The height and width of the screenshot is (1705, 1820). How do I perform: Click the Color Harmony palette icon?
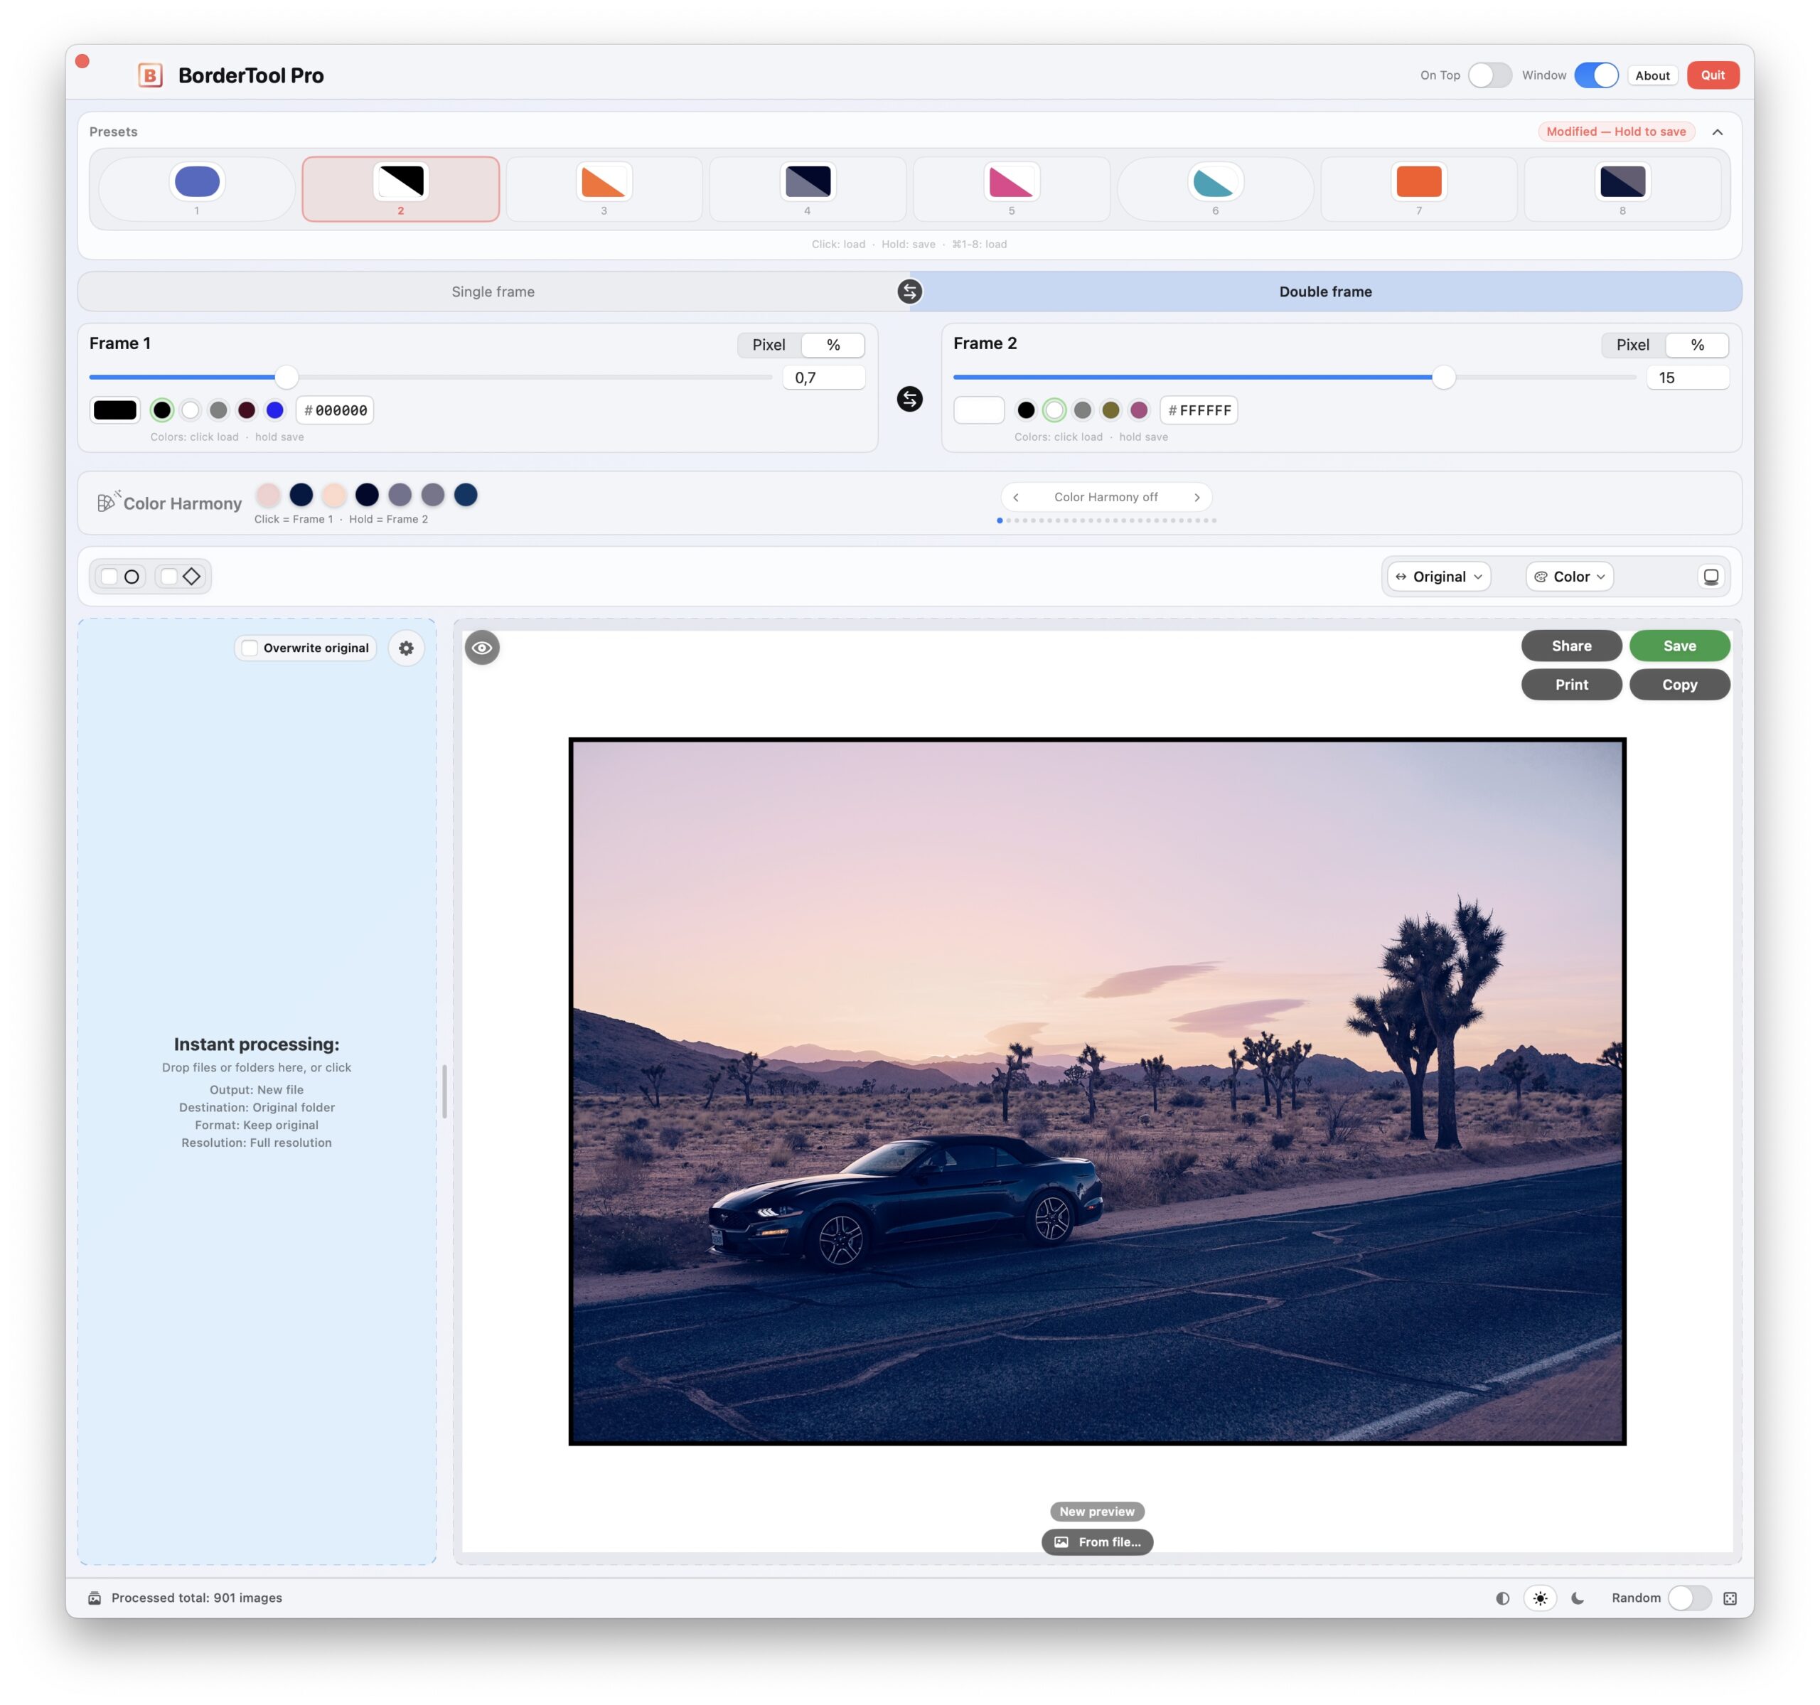pos(107,502)
